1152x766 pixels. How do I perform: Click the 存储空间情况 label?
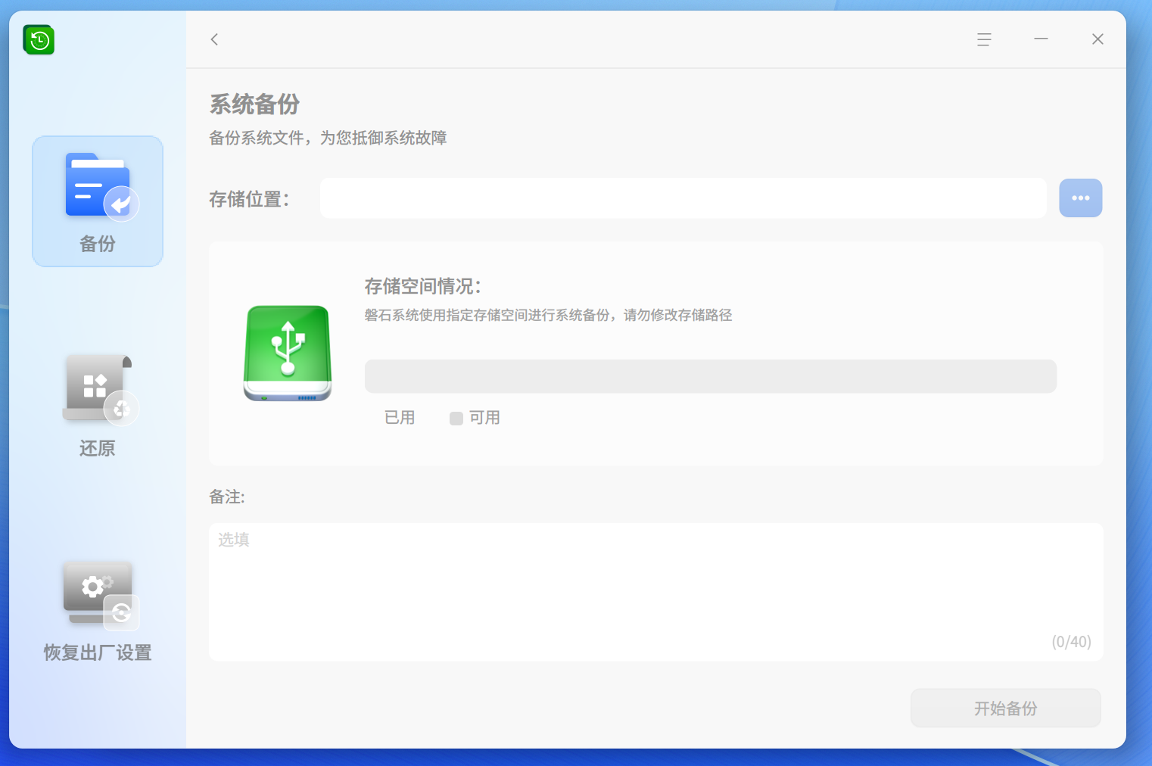[x=422, y=286]
